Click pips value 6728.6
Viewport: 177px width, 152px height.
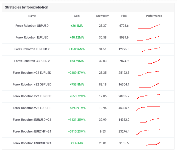[x=124, y=26]
